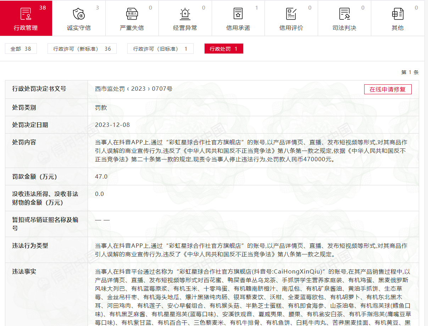Image resolution: width=428 pixels, height=326 pixels.
Task: Click the 诚实守信 shield icon
Action: 79,14
